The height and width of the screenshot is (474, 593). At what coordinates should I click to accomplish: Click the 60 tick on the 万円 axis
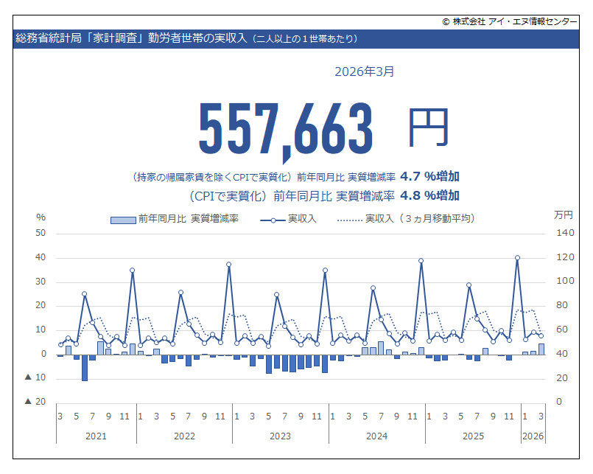point(562,330)
